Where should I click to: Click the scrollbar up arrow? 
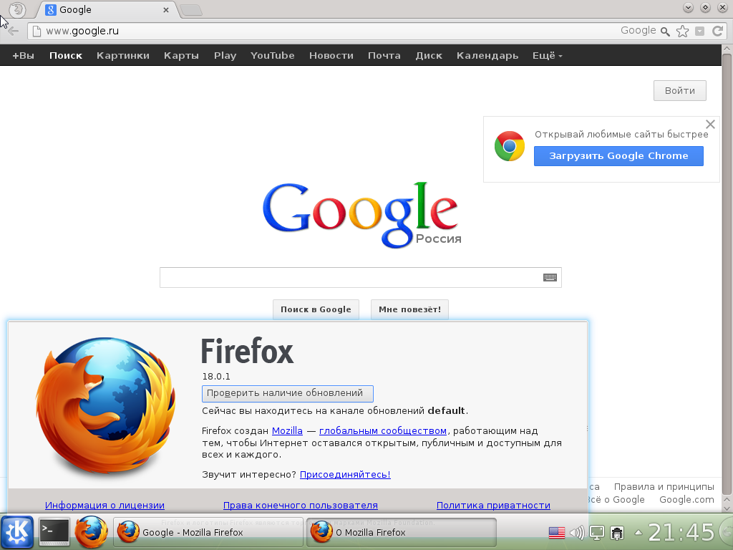click(x=727, y=49)
